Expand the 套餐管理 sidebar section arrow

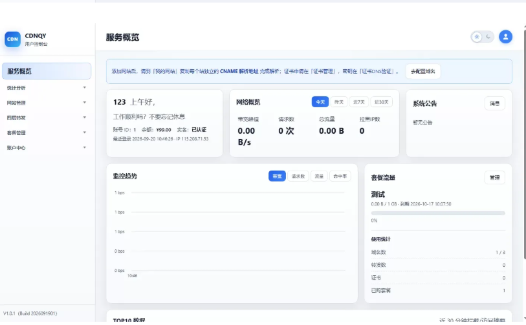pos(85,132)
